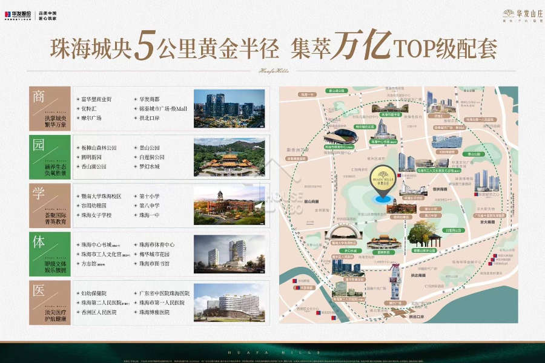Click the list item 华发商都

149,99
